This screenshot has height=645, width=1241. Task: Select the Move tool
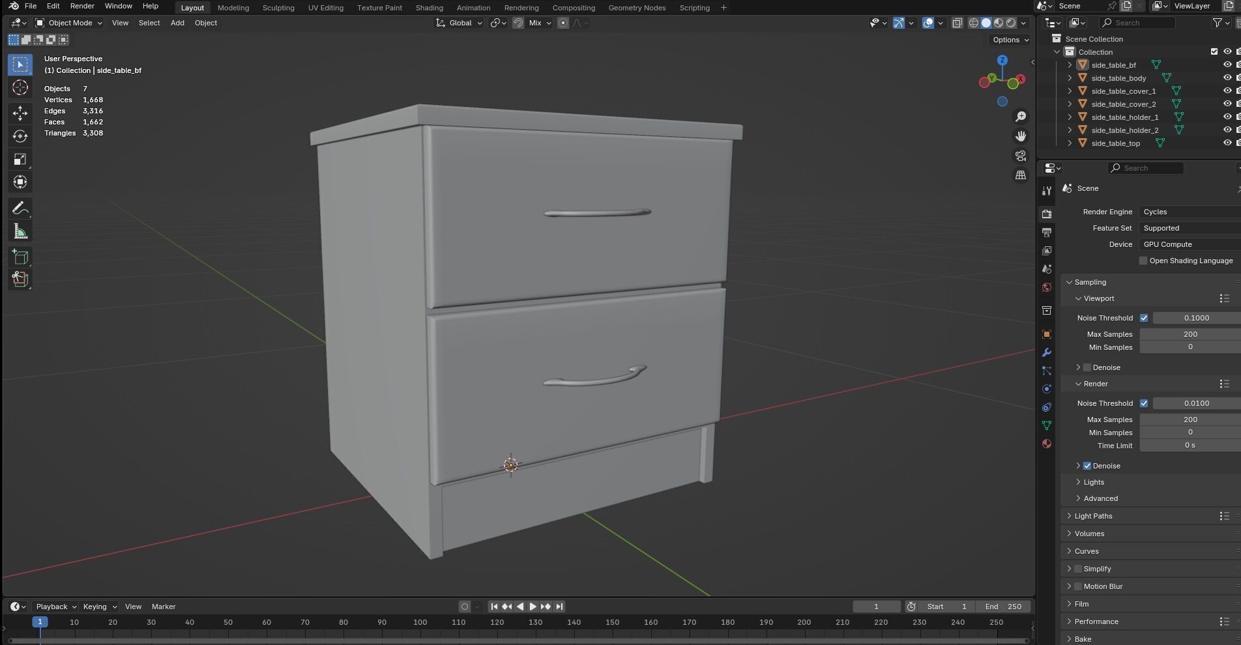click(20, 113)
